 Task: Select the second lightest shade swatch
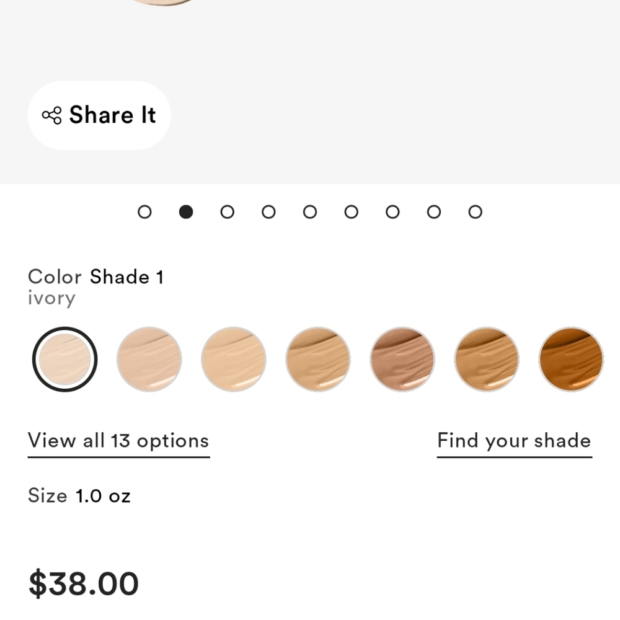[149, 360]
